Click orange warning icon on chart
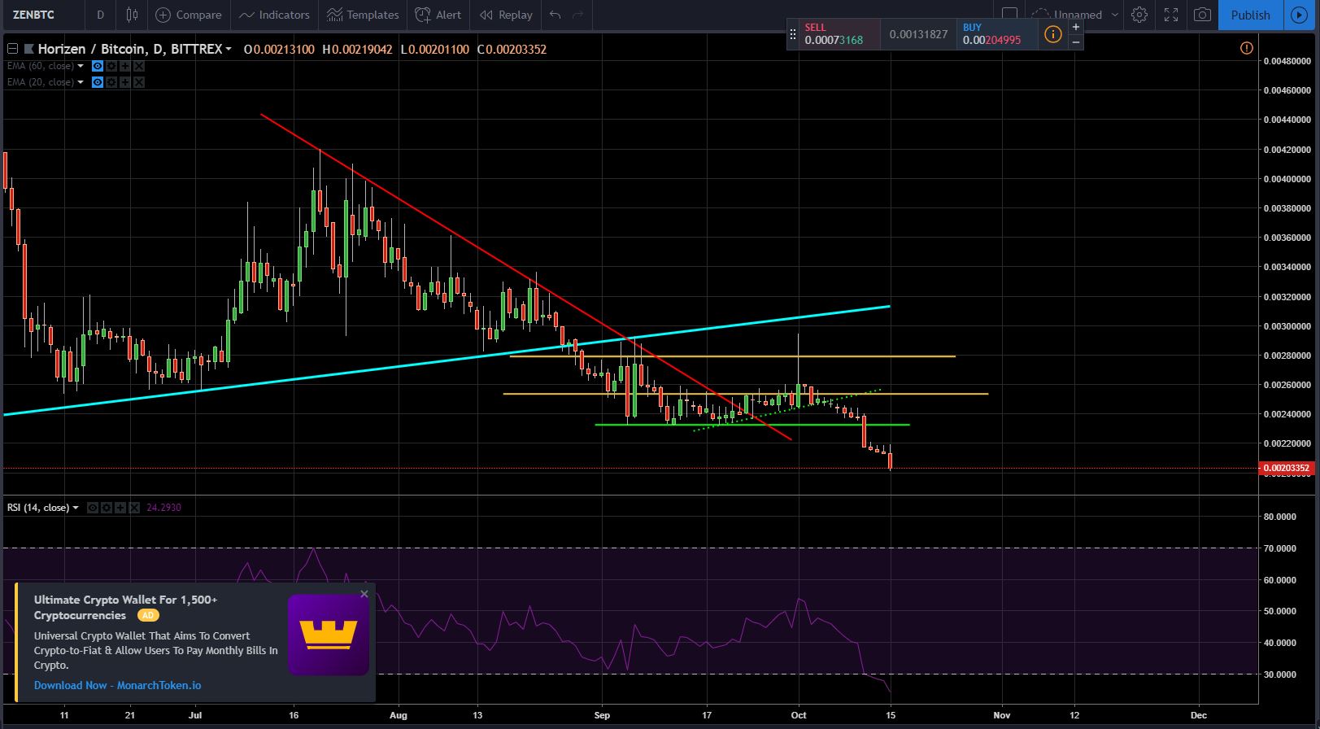Screen dimensions: 1320x729 pos(1246,49)
